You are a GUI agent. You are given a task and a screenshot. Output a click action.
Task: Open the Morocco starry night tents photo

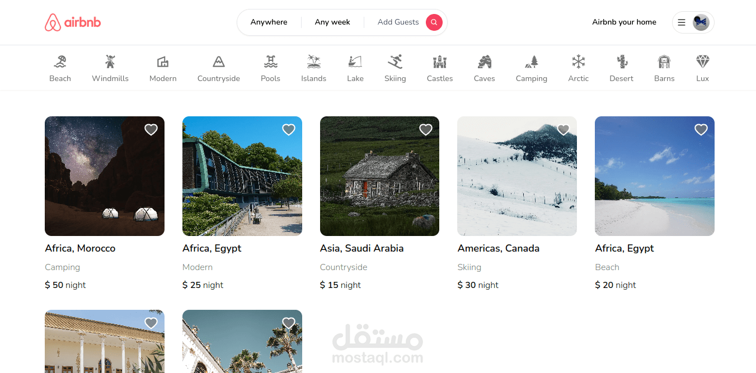(105, 176)
